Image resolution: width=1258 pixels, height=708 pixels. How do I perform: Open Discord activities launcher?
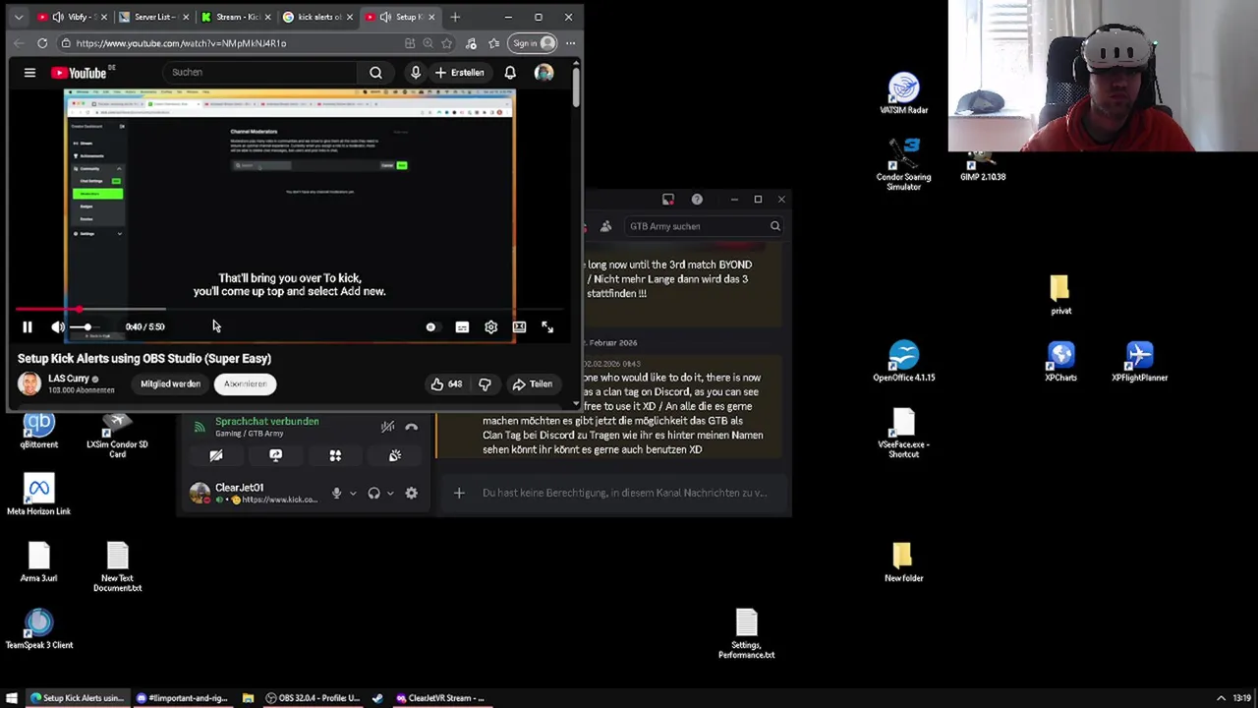pos(335,455)
